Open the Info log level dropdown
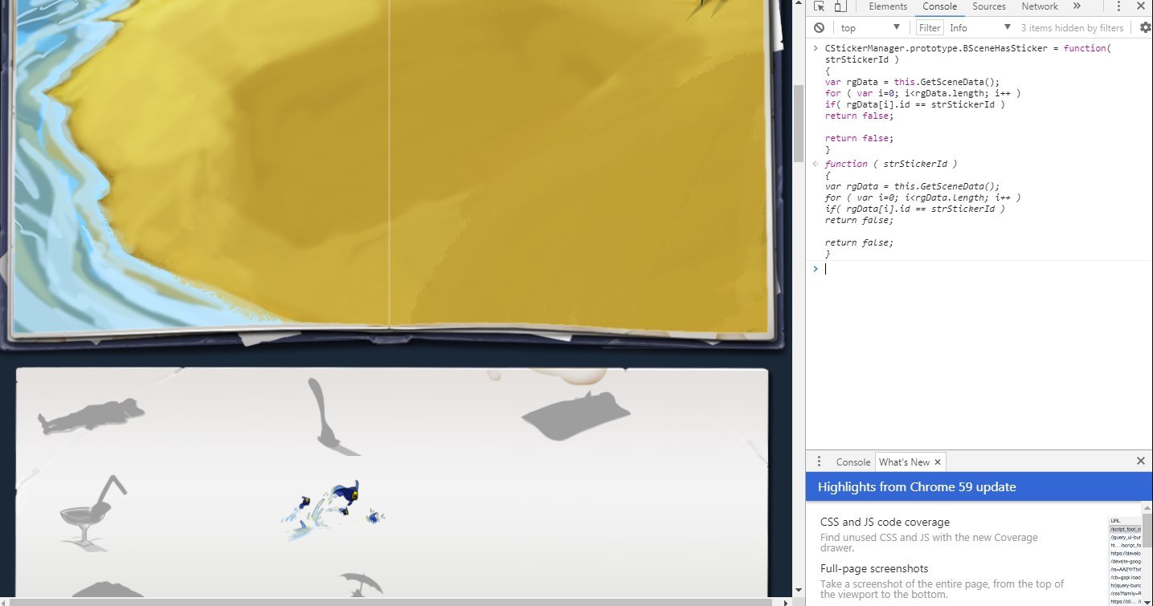 tap(979, 27)
